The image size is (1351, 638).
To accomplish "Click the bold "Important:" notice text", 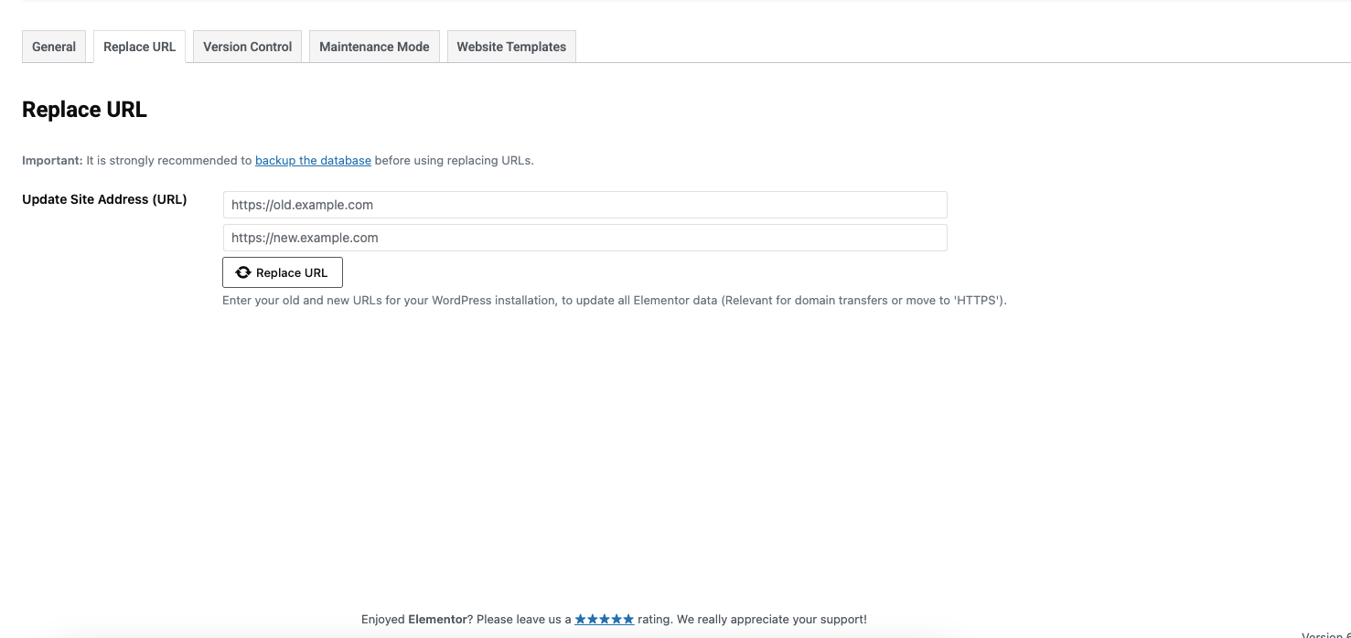I will pos(52,160).
